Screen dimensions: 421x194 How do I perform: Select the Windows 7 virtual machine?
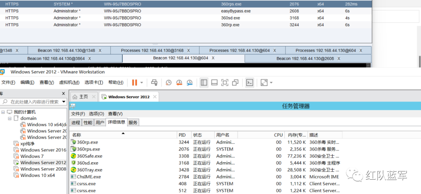coord(32,156)
